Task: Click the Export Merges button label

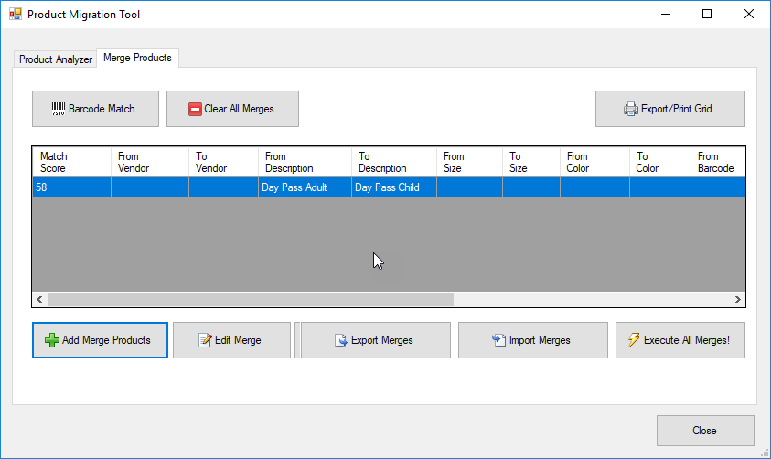Action: click(382, 340)
